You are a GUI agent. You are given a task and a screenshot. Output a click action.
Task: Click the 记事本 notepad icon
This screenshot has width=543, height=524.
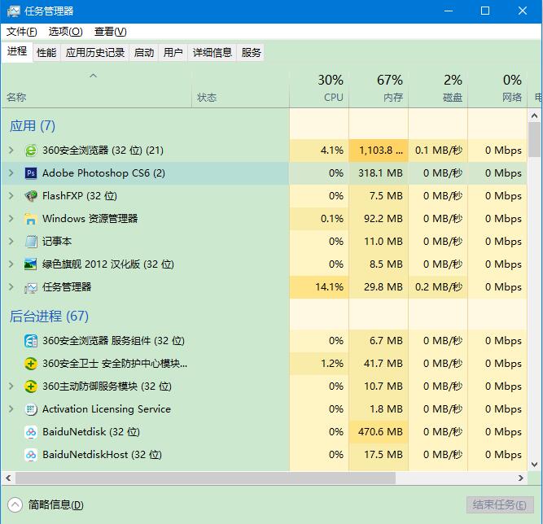(x=31, y=242)
